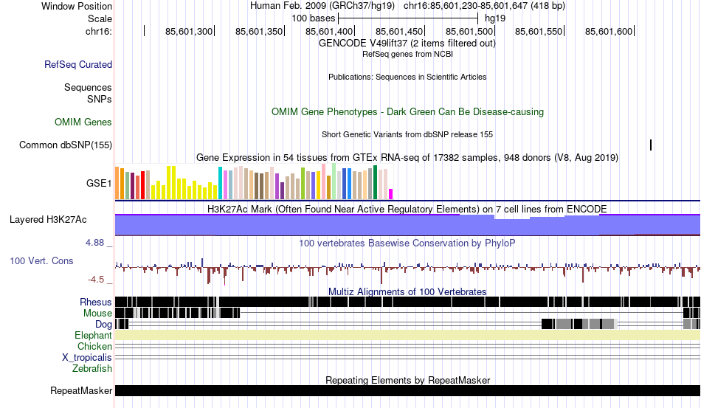The width and height of the screenshot is (701, 408).
Task: Click the Gene Expression in 54 tissues title
Action: pyautogui.click(x=407, y=158)
